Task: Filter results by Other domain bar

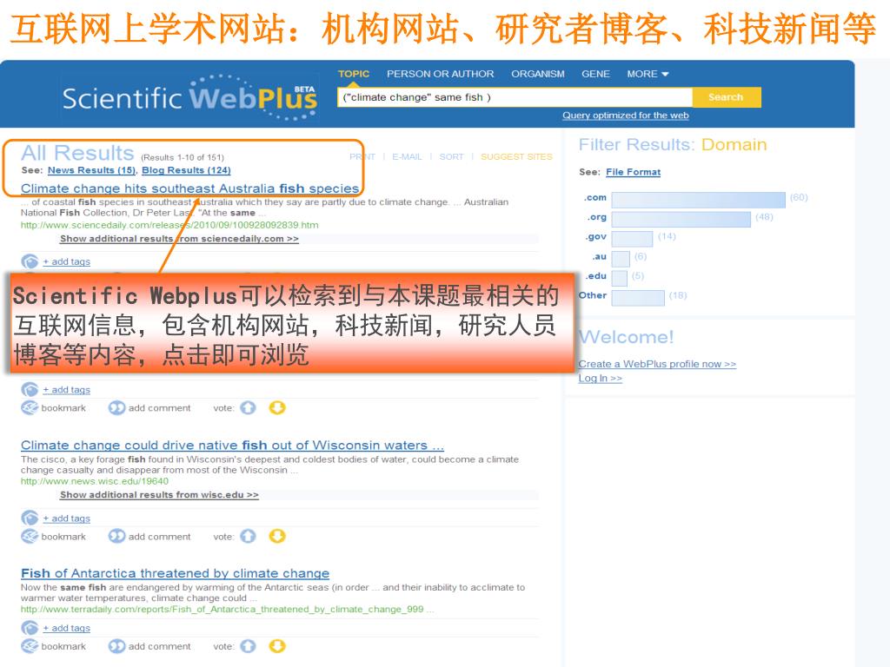Action: 638,298
